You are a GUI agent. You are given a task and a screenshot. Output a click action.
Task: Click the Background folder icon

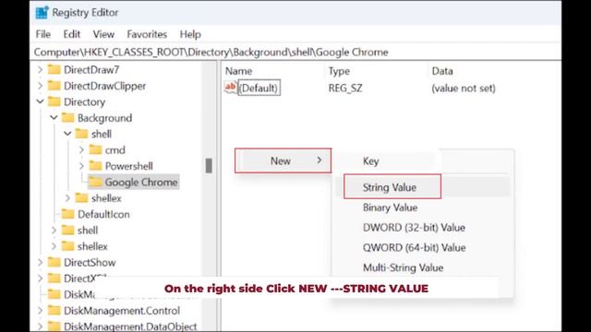click(67, 118)
